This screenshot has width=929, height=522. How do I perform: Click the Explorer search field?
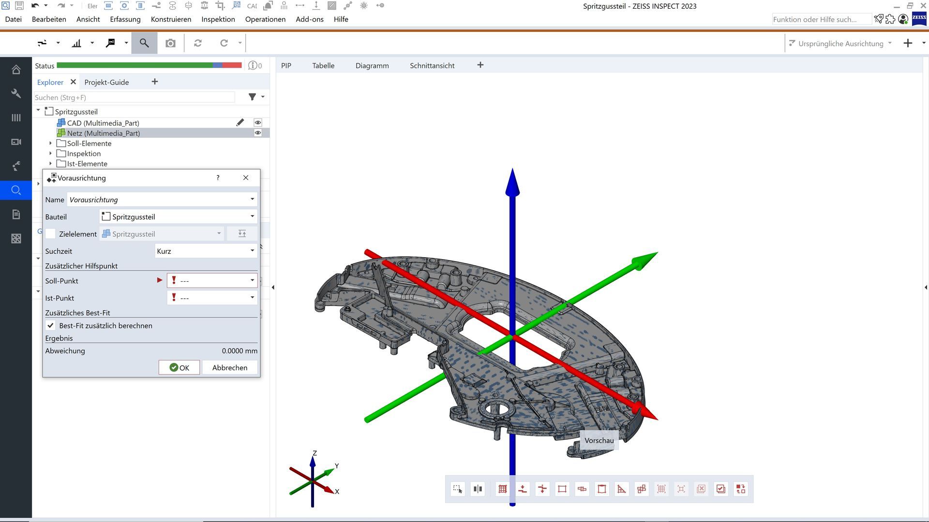(134, 98)
